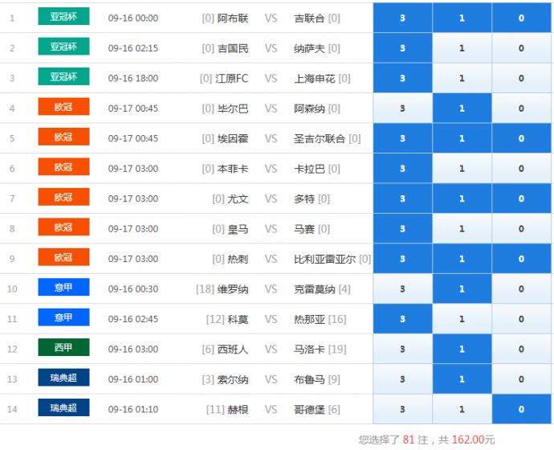Select the 0 option for 江原FC vs 上海申花
Screen dimensions: 554x450
pyautogui.click(x=521, y=79)
